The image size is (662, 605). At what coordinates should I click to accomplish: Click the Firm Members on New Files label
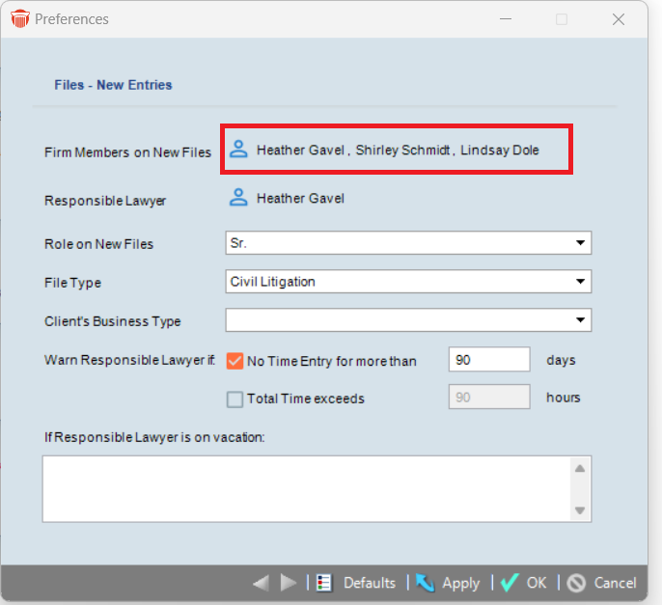(127, 152)
